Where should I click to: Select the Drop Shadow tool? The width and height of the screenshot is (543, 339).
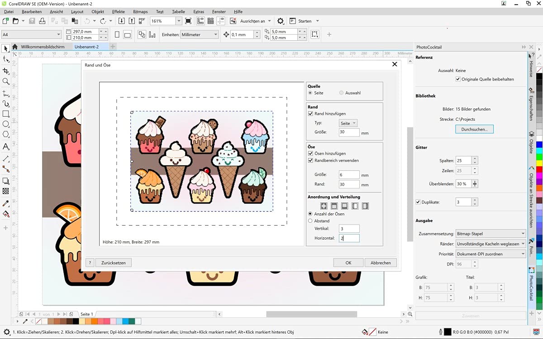6,181
